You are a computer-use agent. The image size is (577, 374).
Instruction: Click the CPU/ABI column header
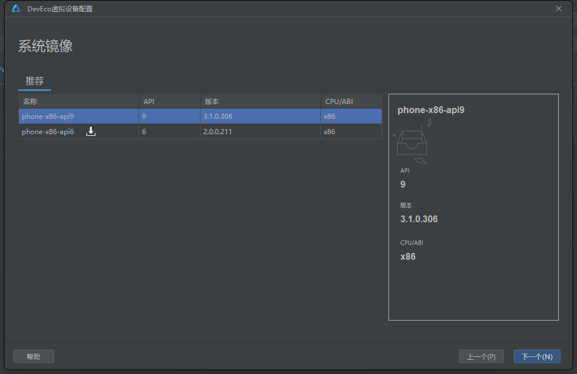point(339,101)
